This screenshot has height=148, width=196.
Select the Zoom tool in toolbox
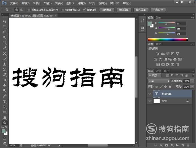(5, 123)
